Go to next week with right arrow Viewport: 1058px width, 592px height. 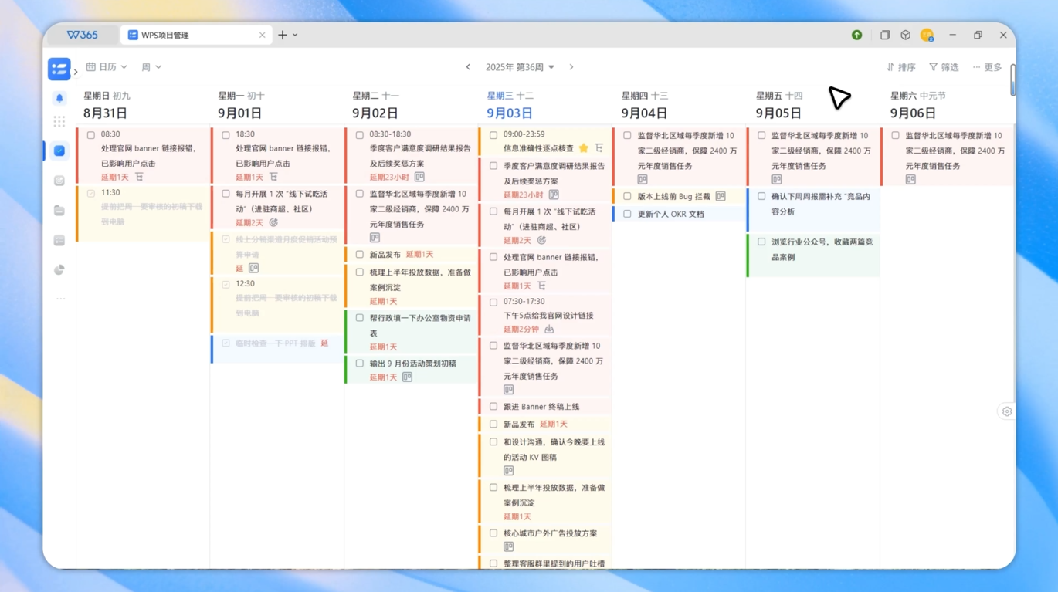point(571,67)
